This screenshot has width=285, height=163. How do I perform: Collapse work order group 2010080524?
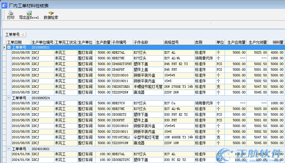pyautogui.click(x=9, y=98)
